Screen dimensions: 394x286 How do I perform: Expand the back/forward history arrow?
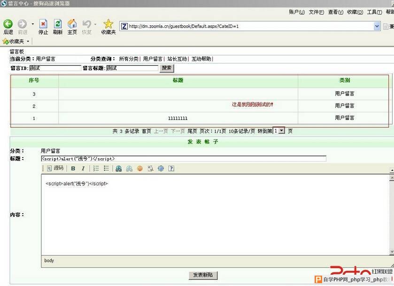coord(33,24)
